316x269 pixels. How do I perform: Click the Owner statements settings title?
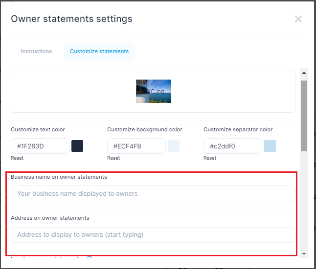[71, 19]
